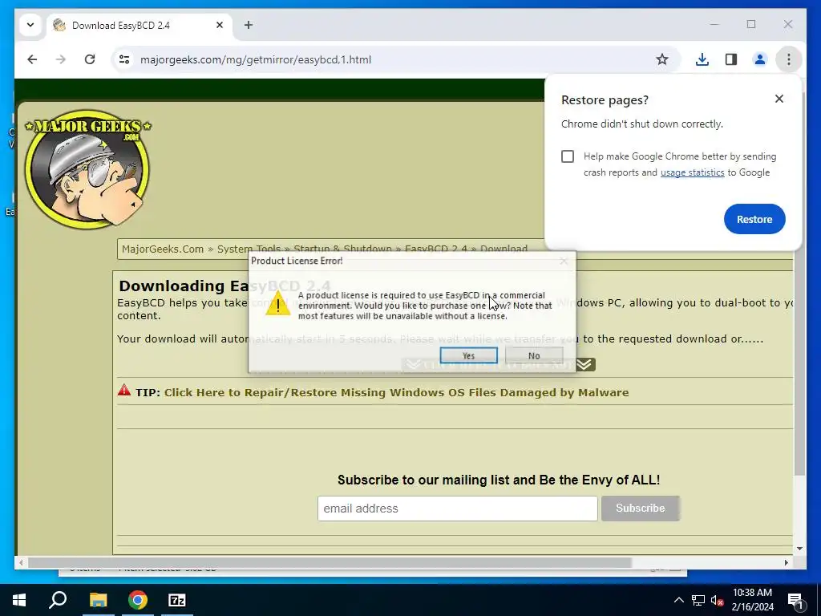Viewport: 821px width, 616px height.
Task: Click the Restore button
Action: (x=754, y=220)
